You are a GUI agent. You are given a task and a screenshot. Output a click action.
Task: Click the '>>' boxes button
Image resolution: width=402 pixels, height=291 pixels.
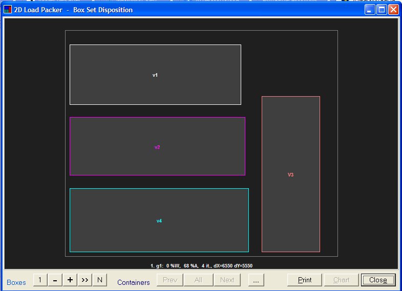tap(85, 280)
